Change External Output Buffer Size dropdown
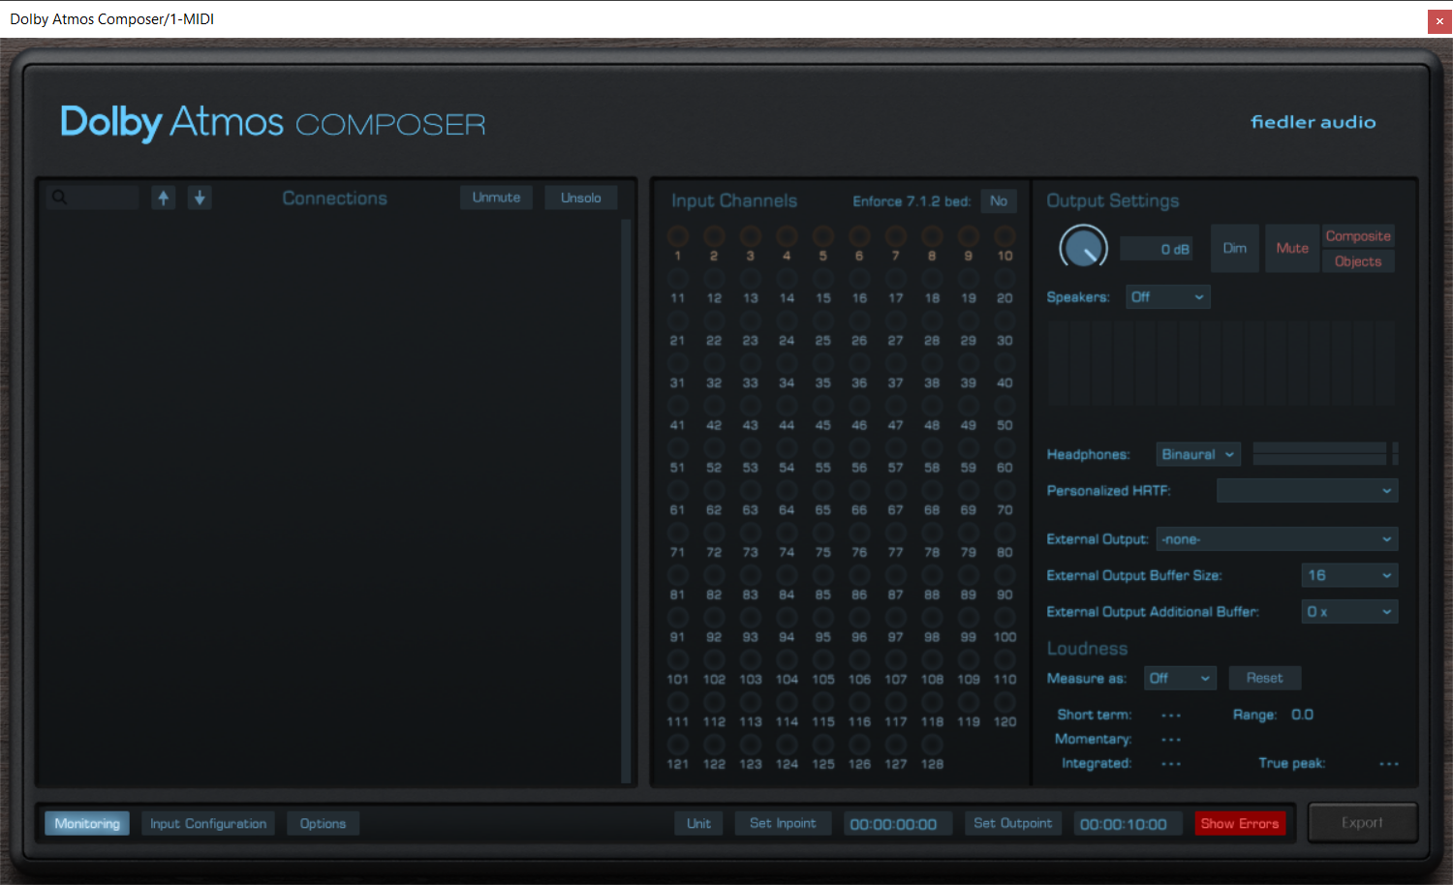The image size is (1453, 885). point(1349,575)
